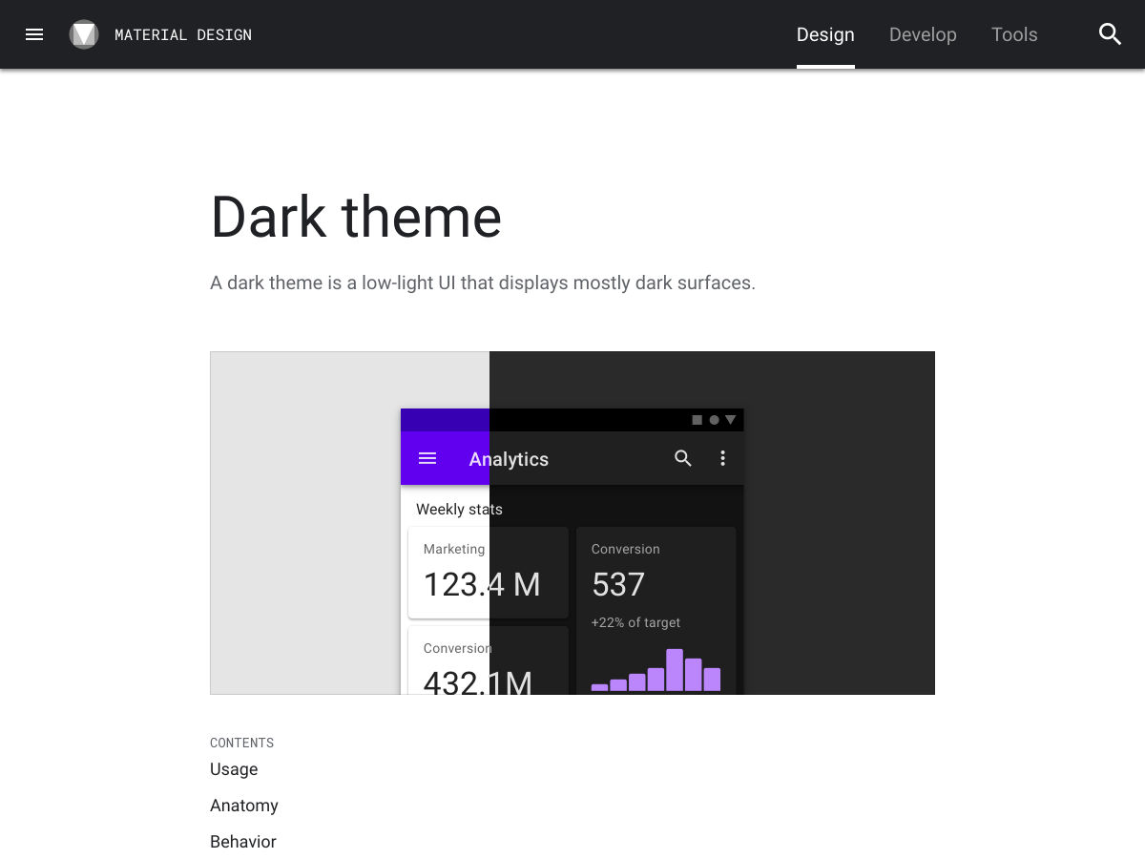The width and height of the screenshot is (1145, 859).
Task: Click the 537 conversion value
Action: pyautogui.click(x=618, y=584)
